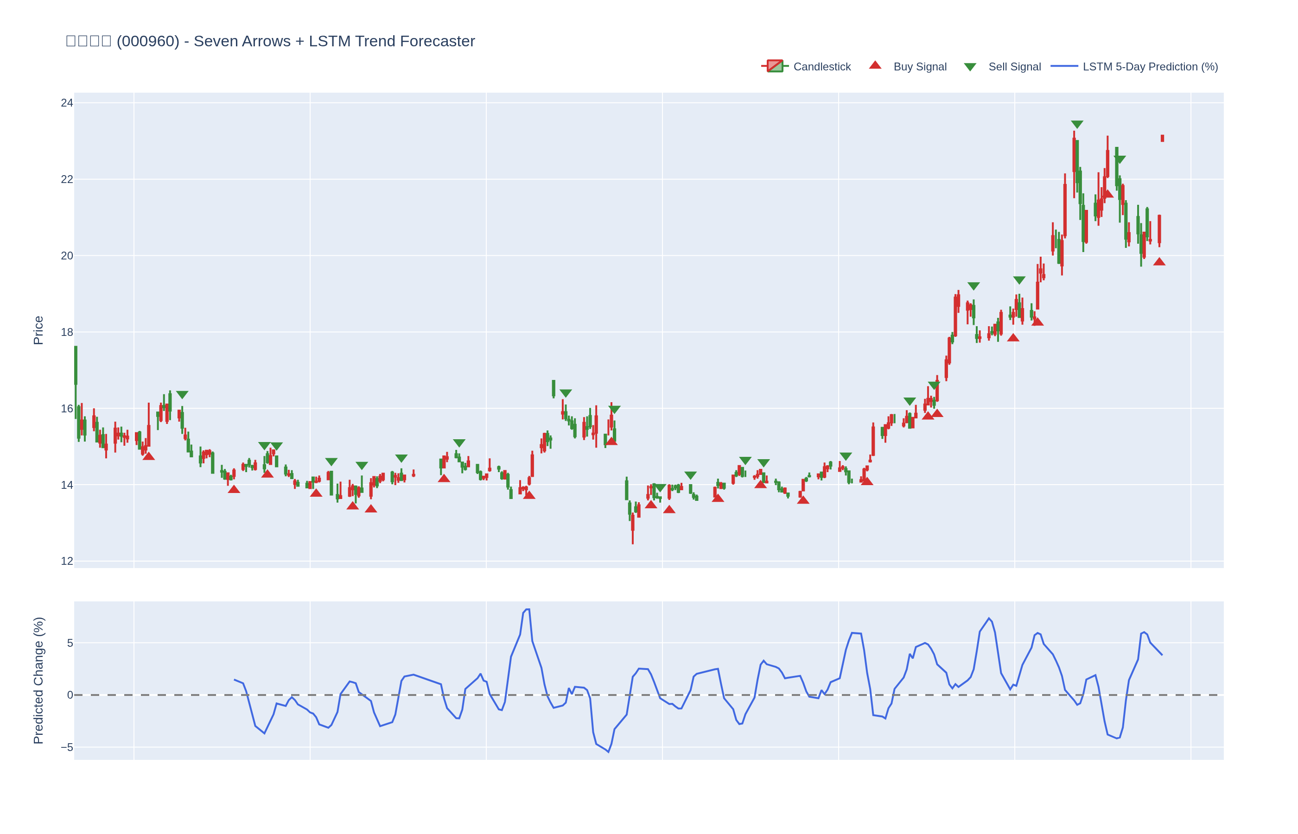Click the 'Predicted Change (%)' axis title
This screenshot has width=1298, height=834.
(38, 681)
